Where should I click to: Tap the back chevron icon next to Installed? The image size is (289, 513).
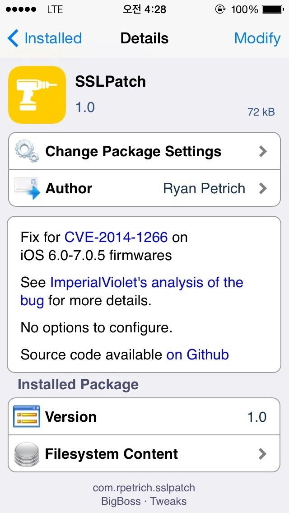pos(13,38)
